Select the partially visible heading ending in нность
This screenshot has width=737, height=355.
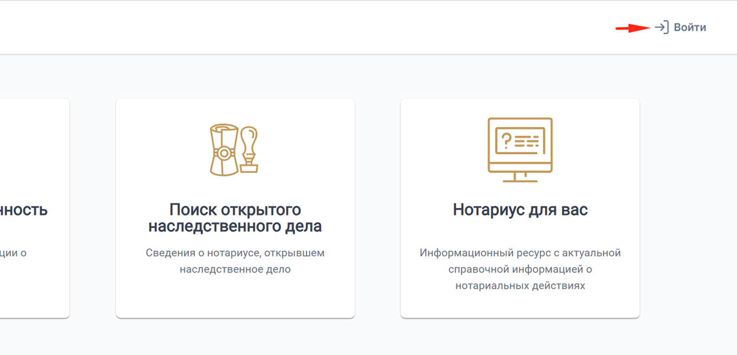point(24,210)
